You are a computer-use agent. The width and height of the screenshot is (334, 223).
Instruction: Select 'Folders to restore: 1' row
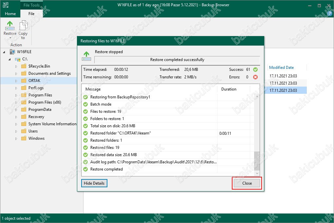(x=168, y=119)
